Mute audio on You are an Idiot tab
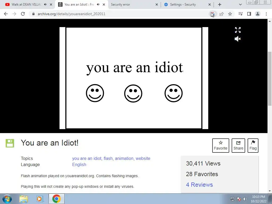 pyautogui.click(x=98, y=5)
